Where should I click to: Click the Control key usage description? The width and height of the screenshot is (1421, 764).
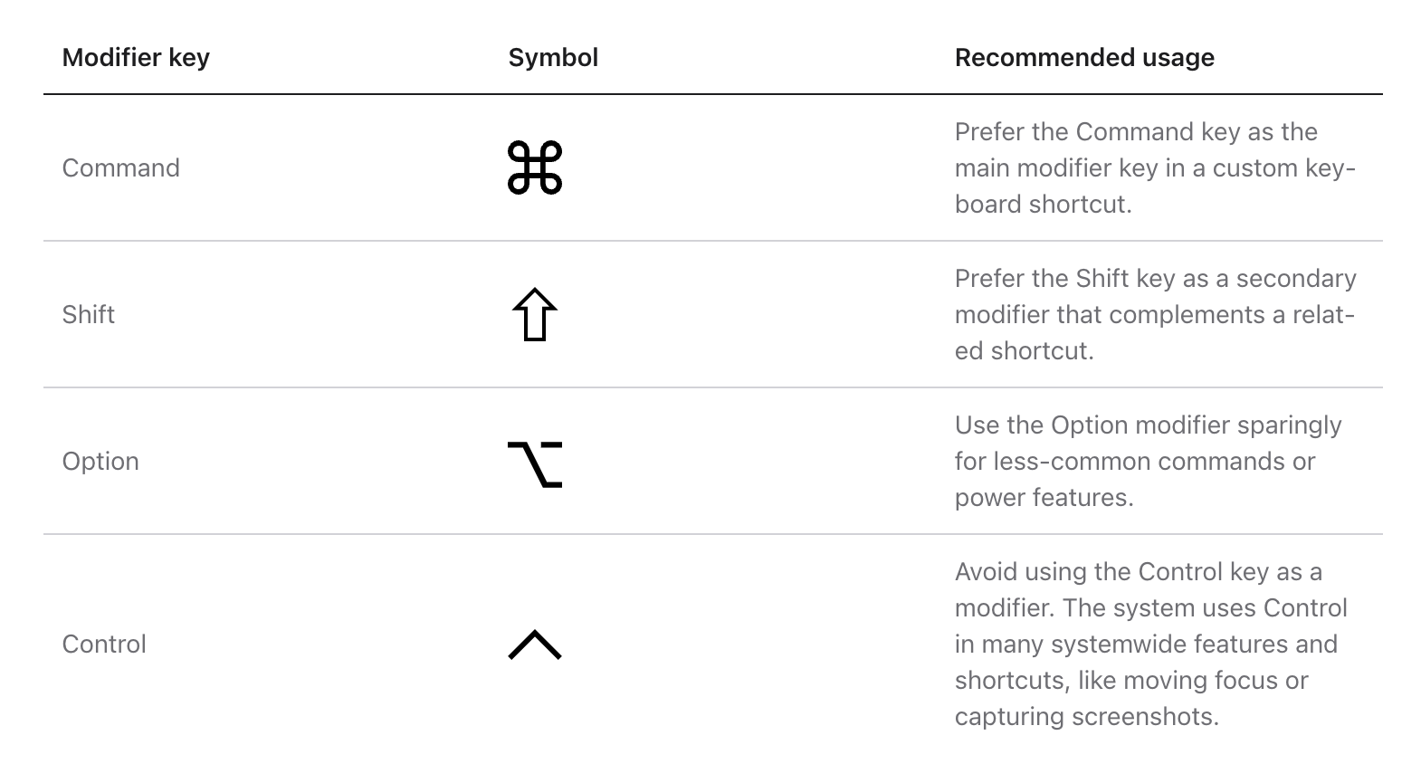[1150, 645]
